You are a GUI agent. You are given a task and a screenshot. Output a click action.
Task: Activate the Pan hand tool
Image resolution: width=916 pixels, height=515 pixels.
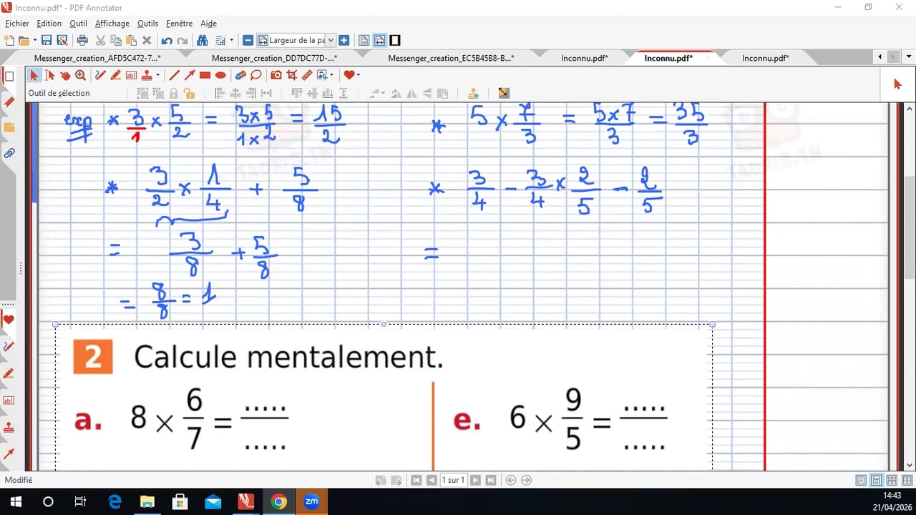pyautogui.click(x=65, y=75)
